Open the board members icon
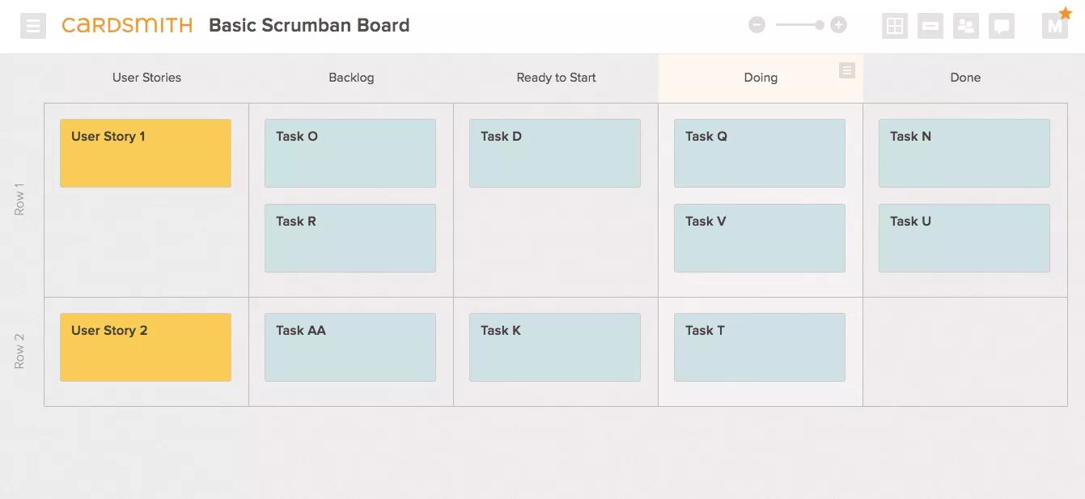Viewport: 1085px width, 499px height. coord(966,26)
